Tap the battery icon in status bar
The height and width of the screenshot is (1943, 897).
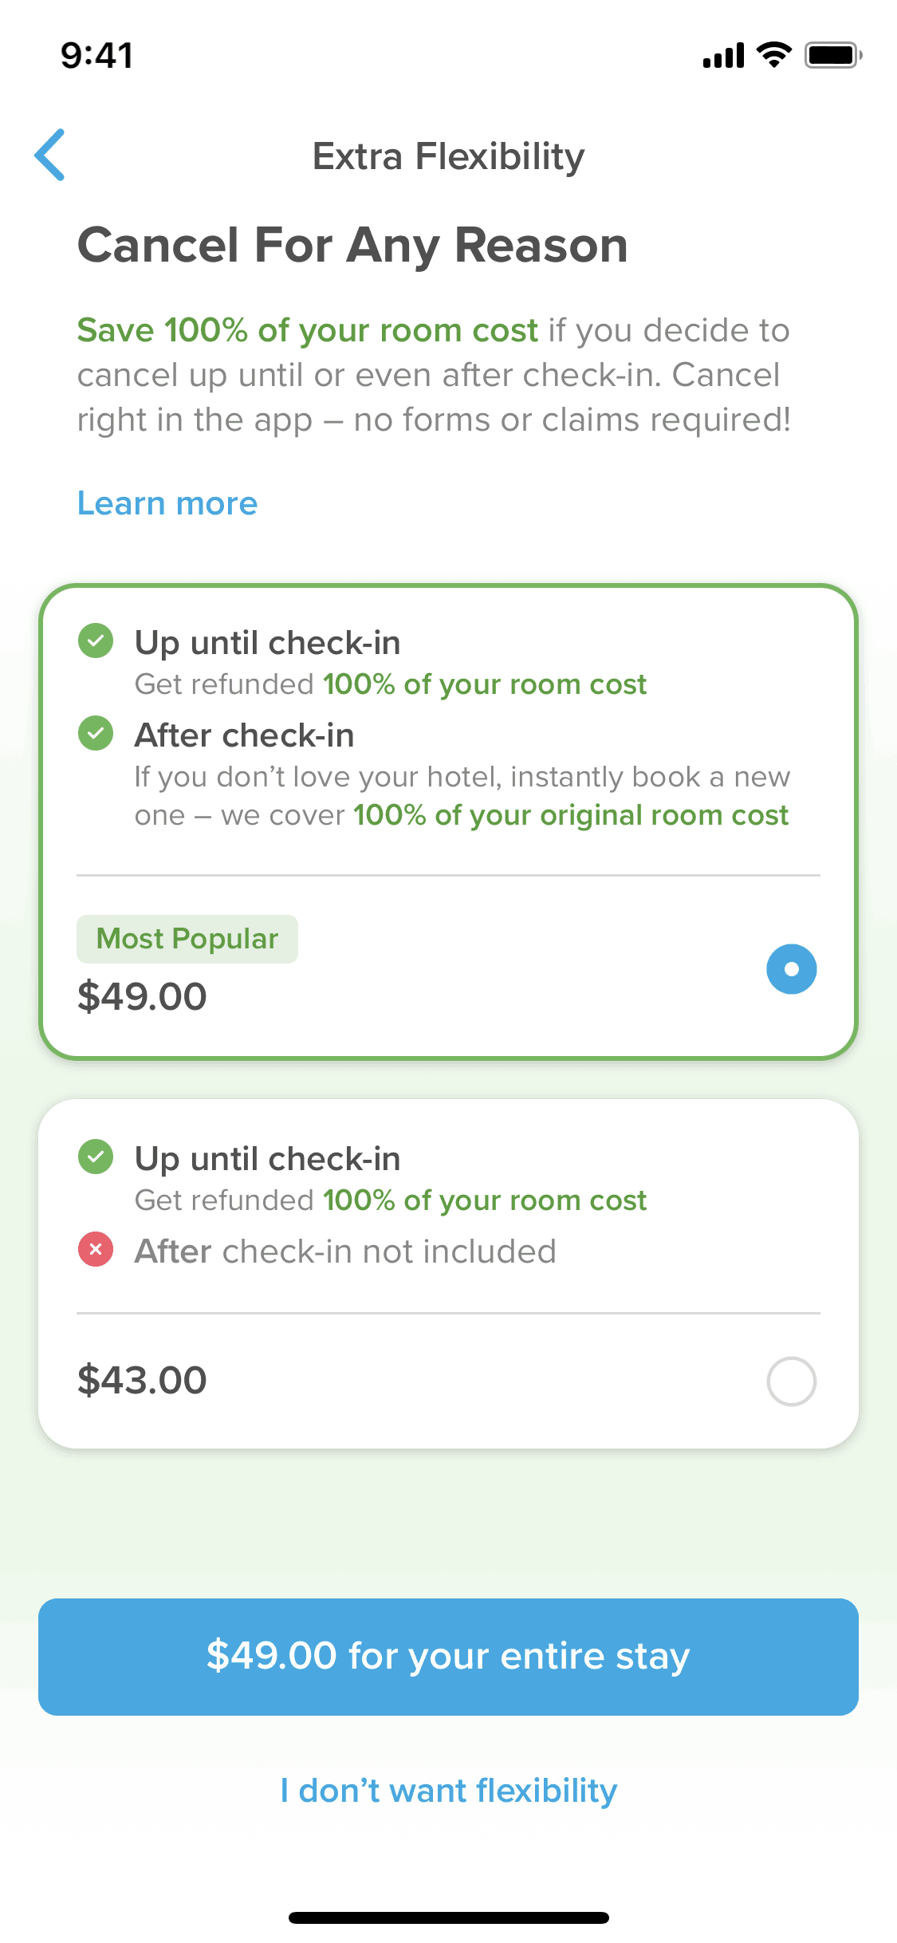832,55
